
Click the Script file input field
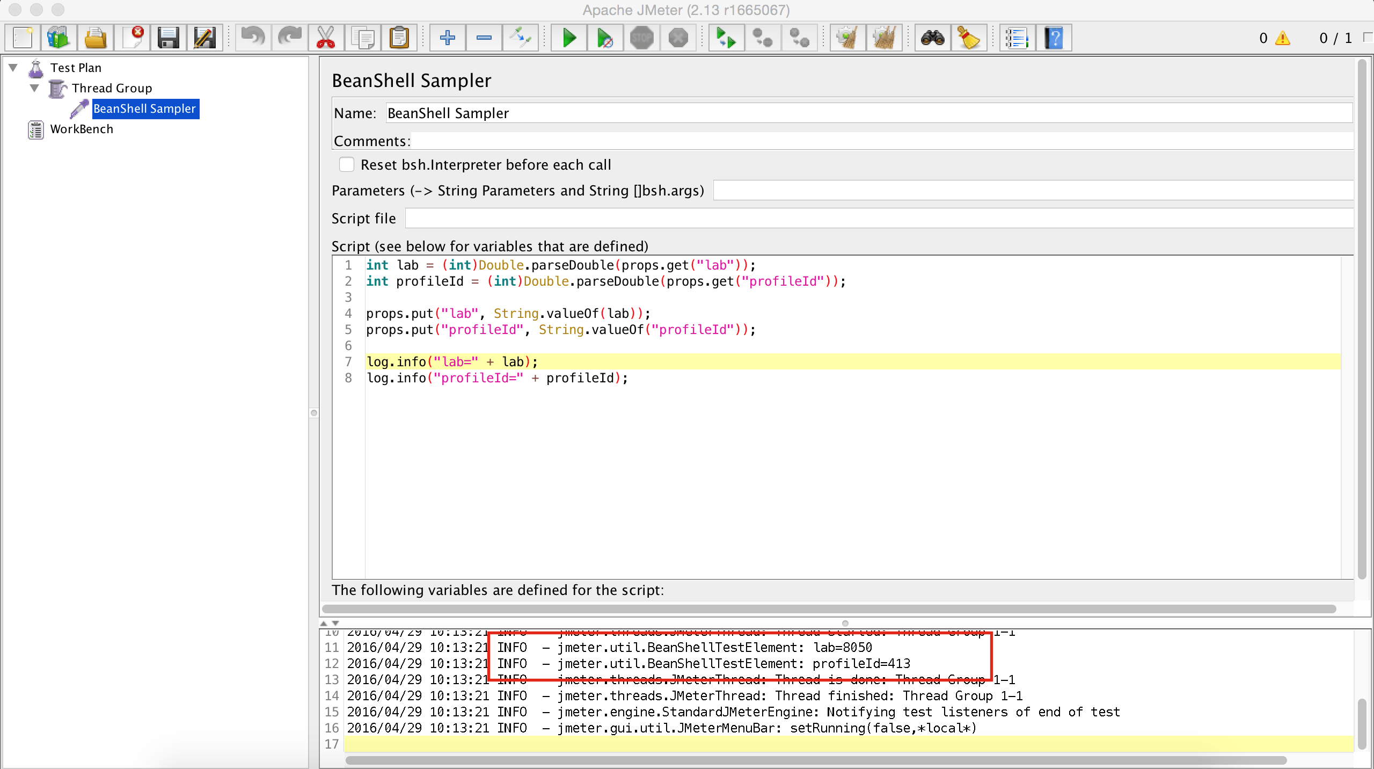(879, 219)
